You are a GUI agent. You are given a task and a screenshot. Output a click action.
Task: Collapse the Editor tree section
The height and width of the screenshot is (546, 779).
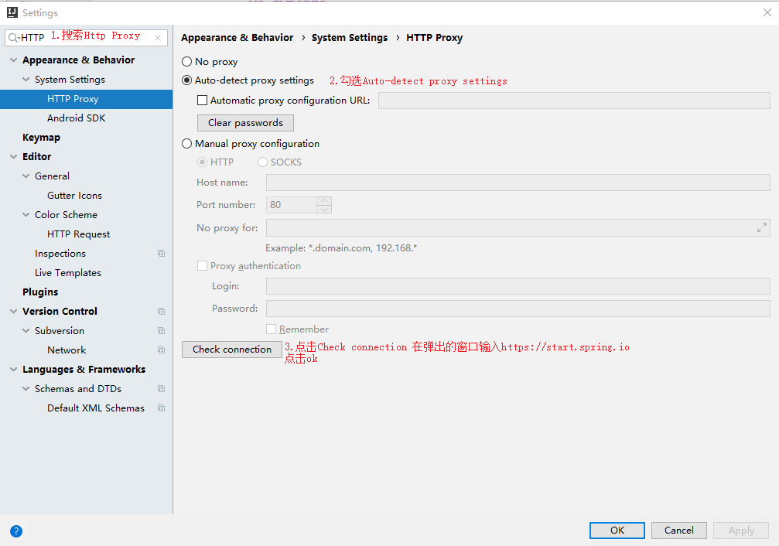point(12,156)
